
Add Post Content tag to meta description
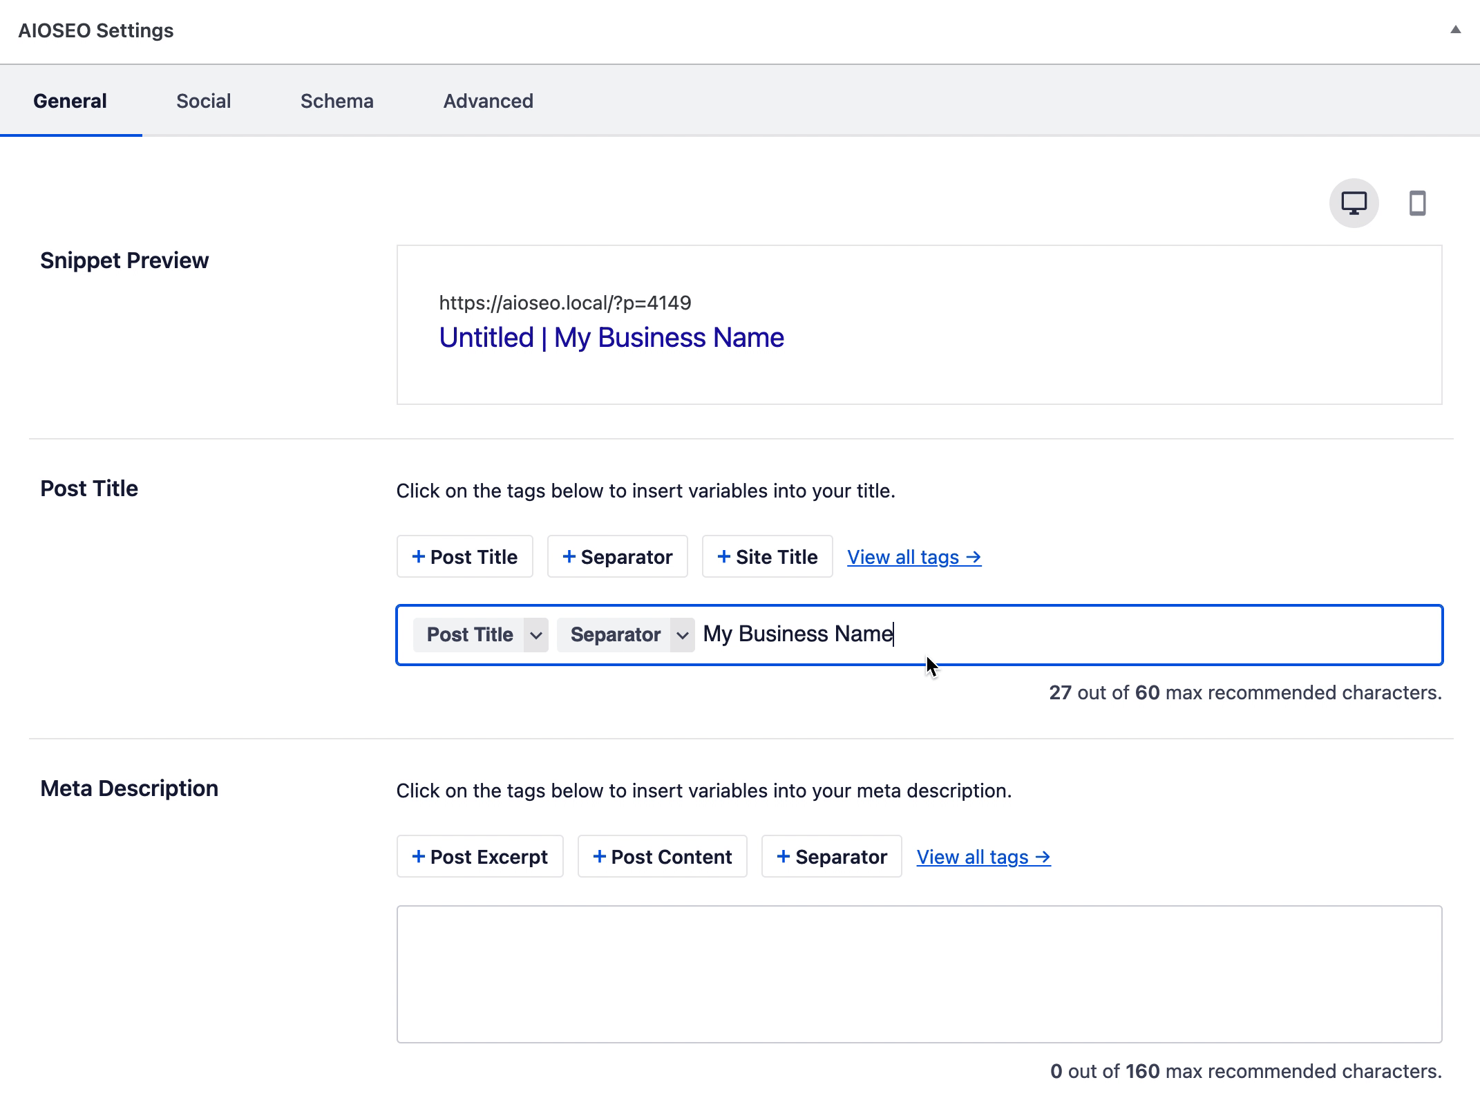coord(662,856)
